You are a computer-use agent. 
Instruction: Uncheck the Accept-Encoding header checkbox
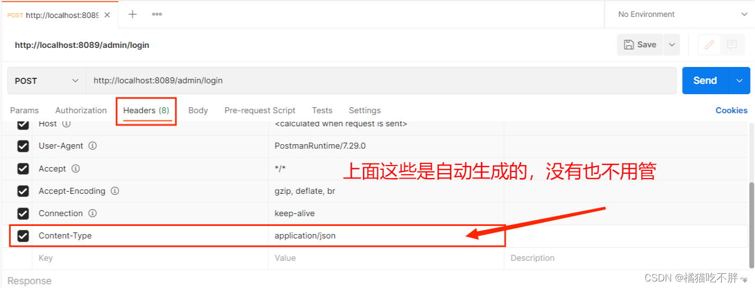(23, 191)
